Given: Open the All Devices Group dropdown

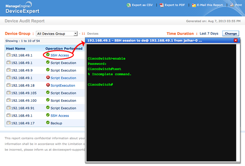Looking at the screenshot, I should tap(57, 34).
